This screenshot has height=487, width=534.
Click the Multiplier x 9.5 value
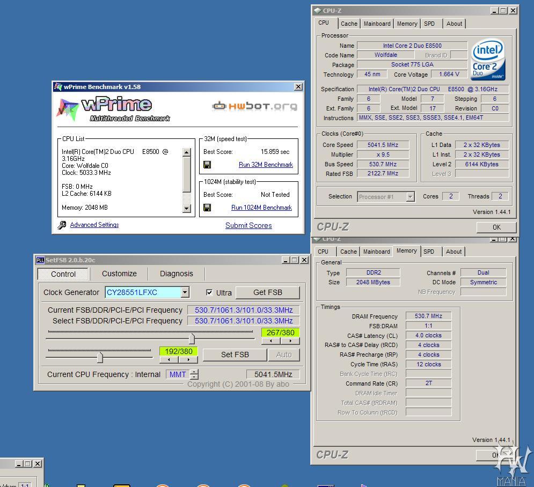coord(383,154)
